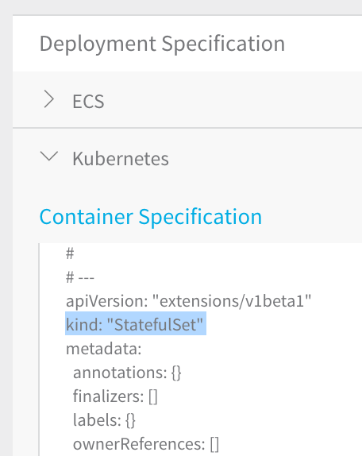The height and width of the screenshot is (456, 362).
Task: Click the metadata line in editor
Action: (103, 348)
